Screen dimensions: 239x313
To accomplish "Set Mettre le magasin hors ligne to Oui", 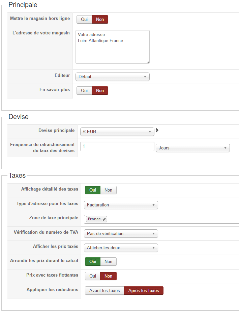I will coord(84,19).
